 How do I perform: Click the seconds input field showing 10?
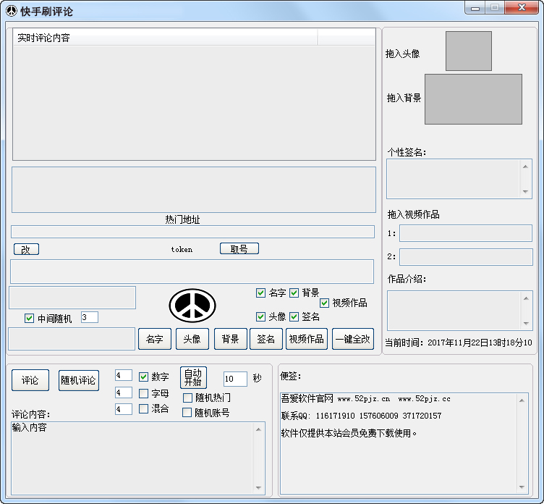(235, 379)
